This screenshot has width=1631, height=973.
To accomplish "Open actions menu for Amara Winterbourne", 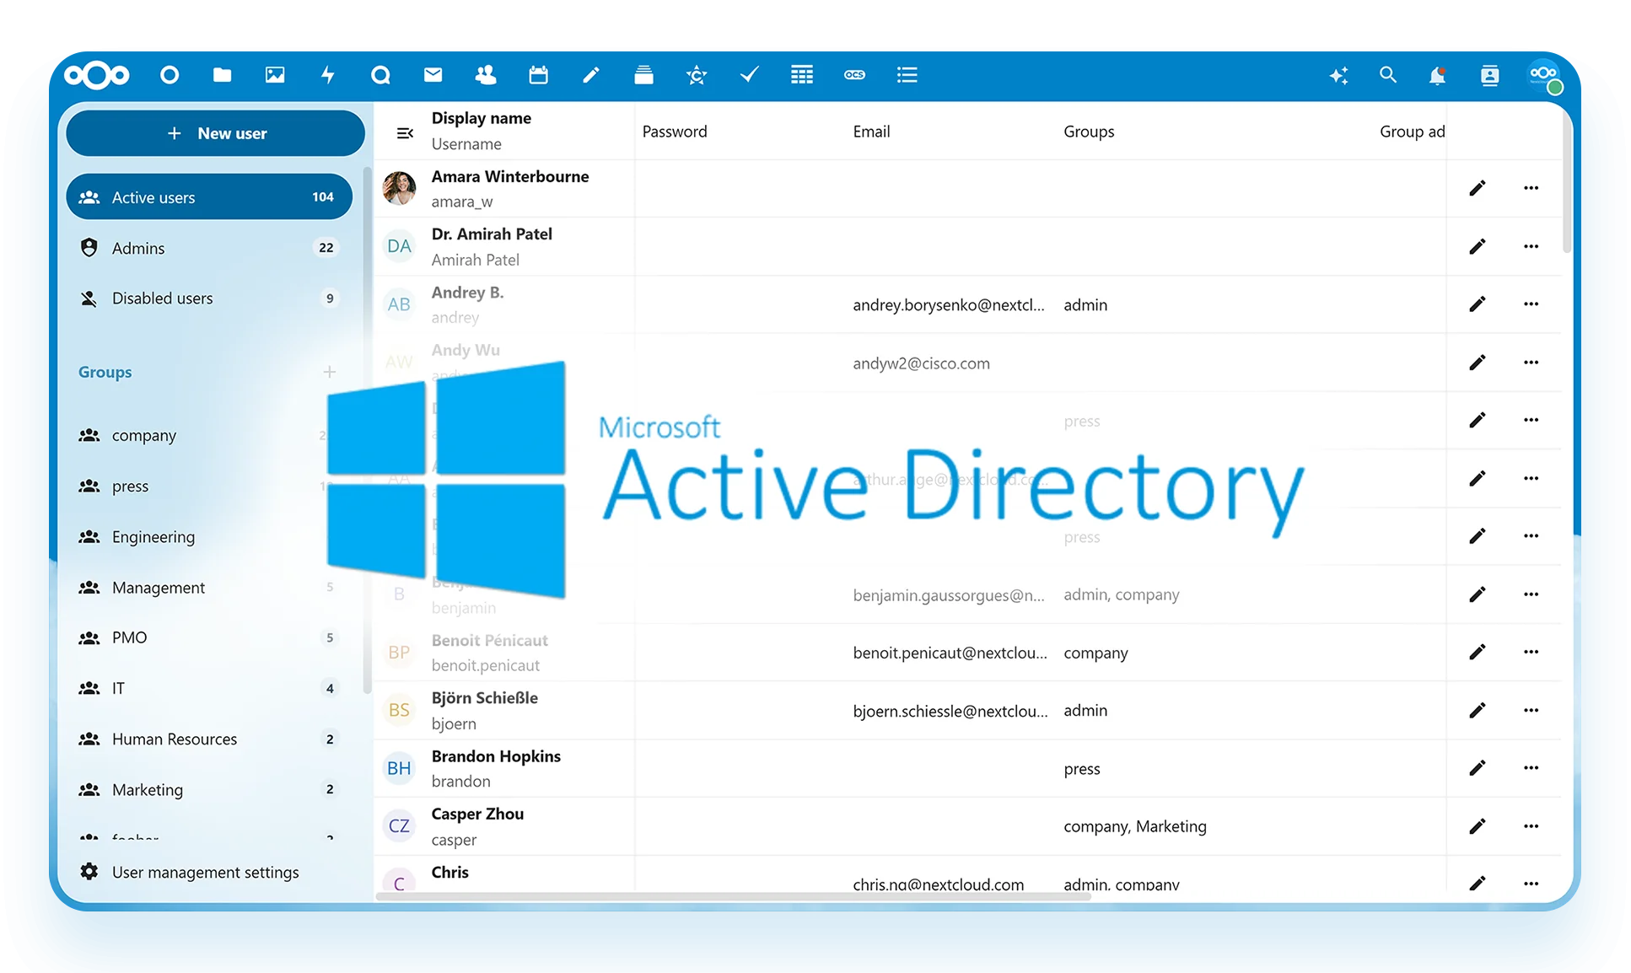I will point(1531,188).
